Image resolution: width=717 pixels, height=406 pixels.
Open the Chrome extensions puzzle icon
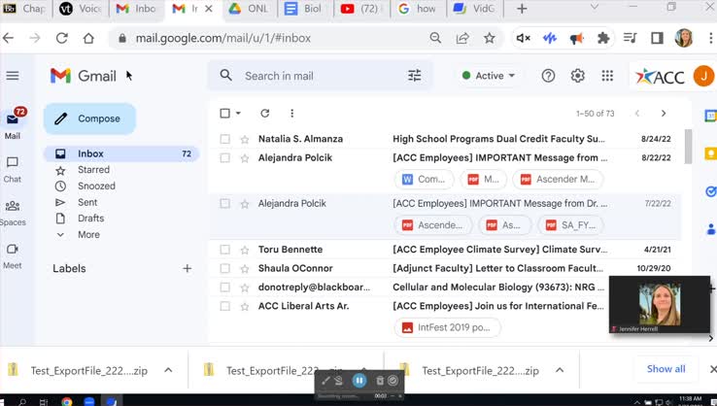pyautogui.click(x=603, y=38)
